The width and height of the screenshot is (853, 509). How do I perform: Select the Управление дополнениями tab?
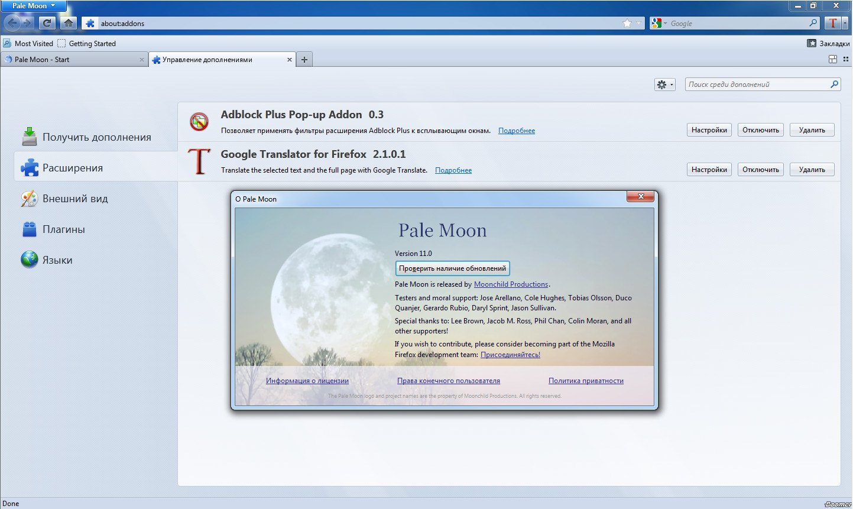click(x=222, y=59)
